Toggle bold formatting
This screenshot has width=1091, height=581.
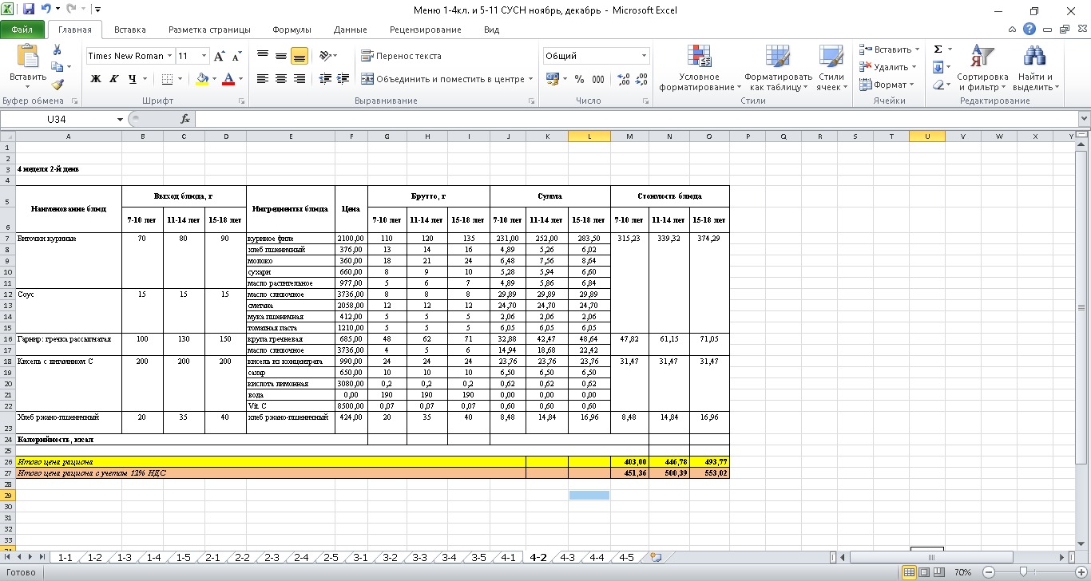(96, 79)
